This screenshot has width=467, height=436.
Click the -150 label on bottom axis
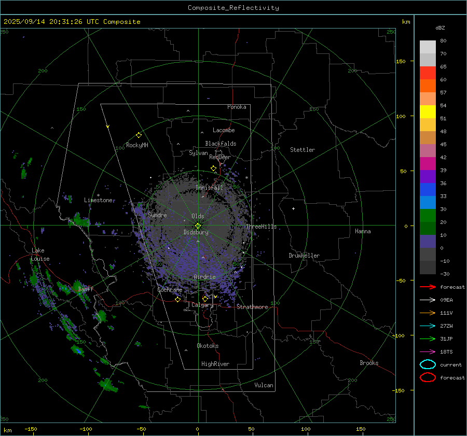click(31, 429)
